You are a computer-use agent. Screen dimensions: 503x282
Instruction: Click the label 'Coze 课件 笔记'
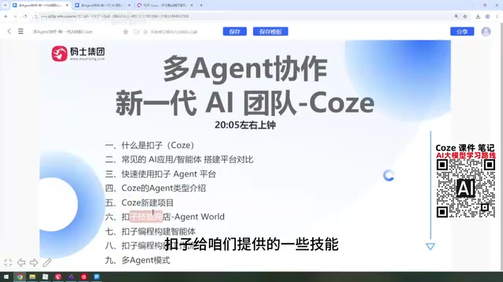click(x=464, y=148)
